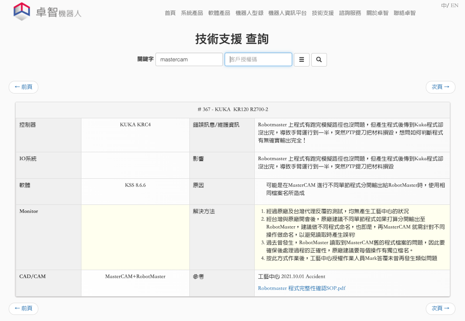Open the Robotmaster 程式完整性確認SOP.pdf link
The width and height of the screenshot is (465, 321).
pos(302,288)
